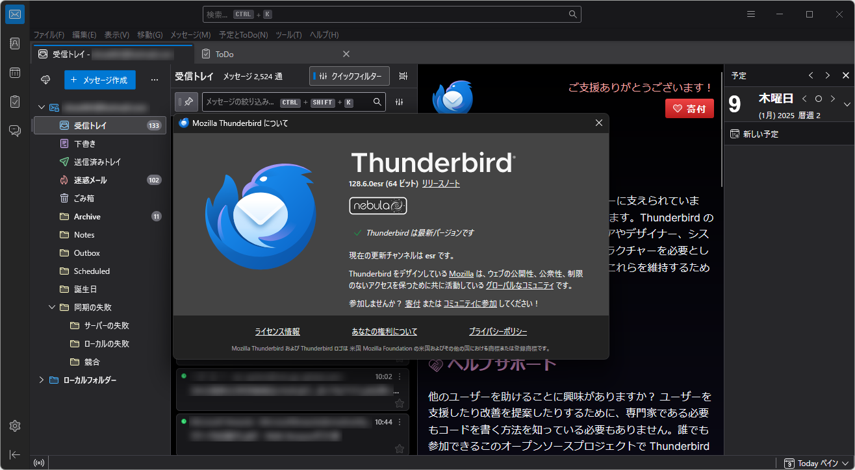Star the 10:44 message

pos(399,448)
